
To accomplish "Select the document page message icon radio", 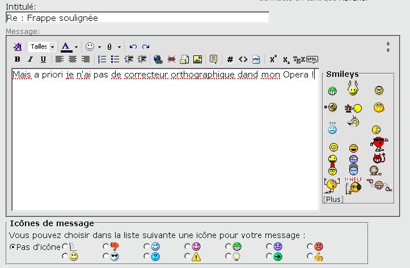I will coord(65,246).
